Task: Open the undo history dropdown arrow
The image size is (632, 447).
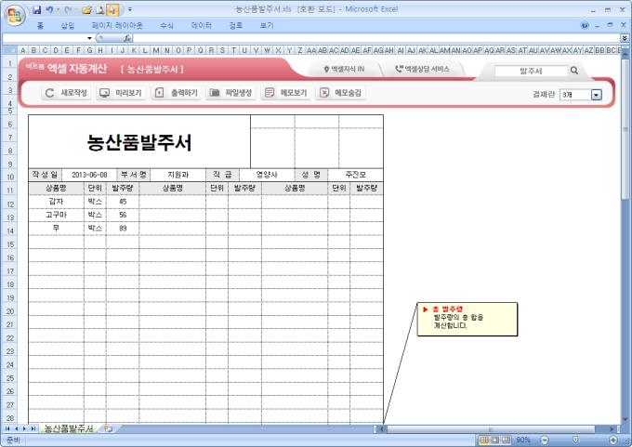Action: point(58,9)
